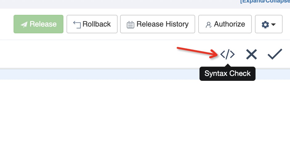Open settings via the gear icon
The width and height of the screenshot is (290, 145).
pyautogui.click(x=265, y=24)
